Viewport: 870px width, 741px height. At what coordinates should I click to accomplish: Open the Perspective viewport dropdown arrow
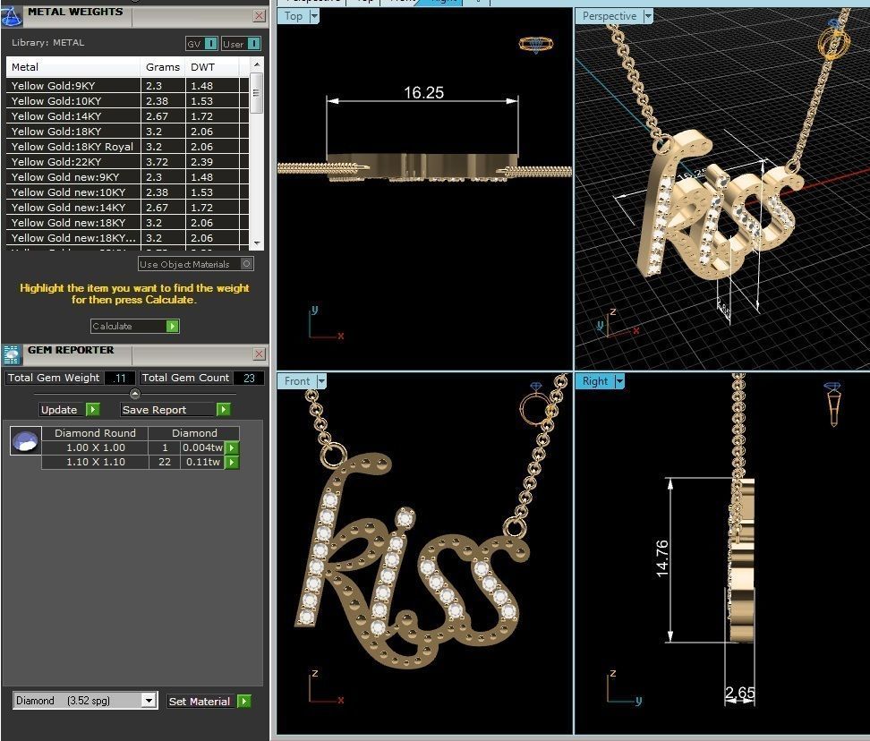(647, 16)
